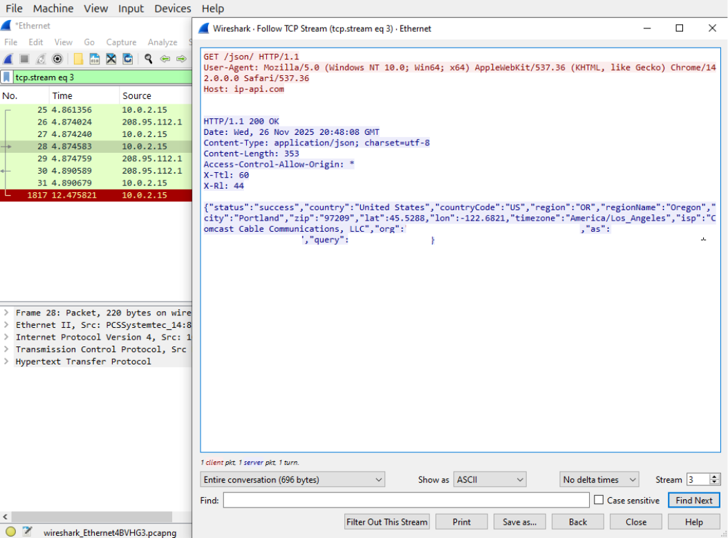Save capture file using toolbar icon
This screenshot has width=728, height=538.
click(95, 59)
